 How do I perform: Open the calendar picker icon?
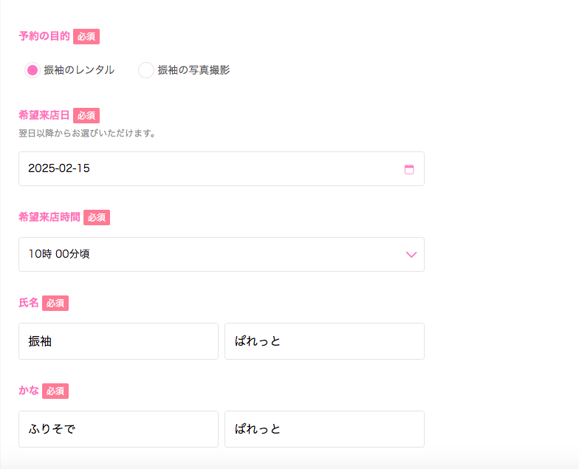(x=409, y=169)
